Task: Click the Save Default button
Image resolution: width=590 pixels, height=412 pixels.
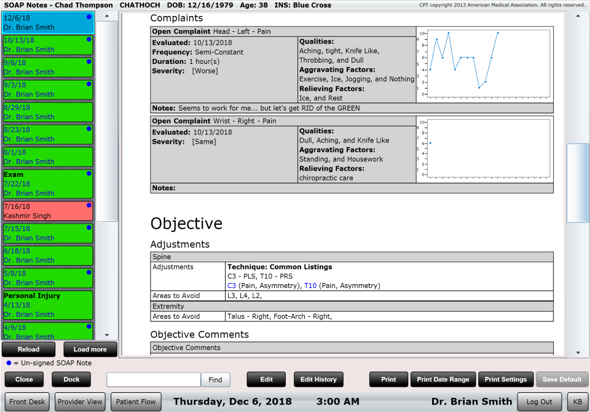Action: pyautogui.click(x=562, y=379)
